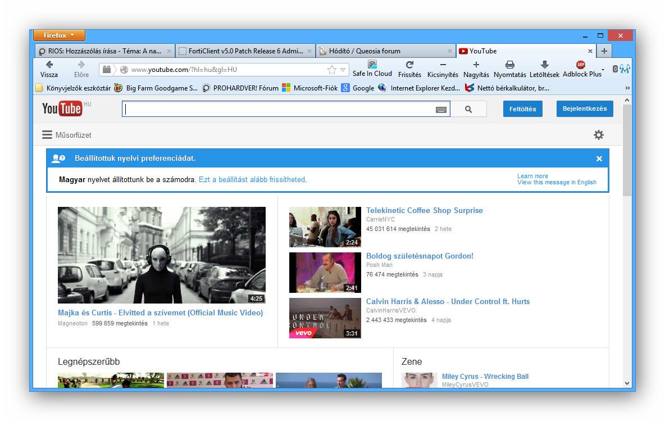Open Letöltések downloads icon
The image size is (665, 421).
[x=545, y=65]
